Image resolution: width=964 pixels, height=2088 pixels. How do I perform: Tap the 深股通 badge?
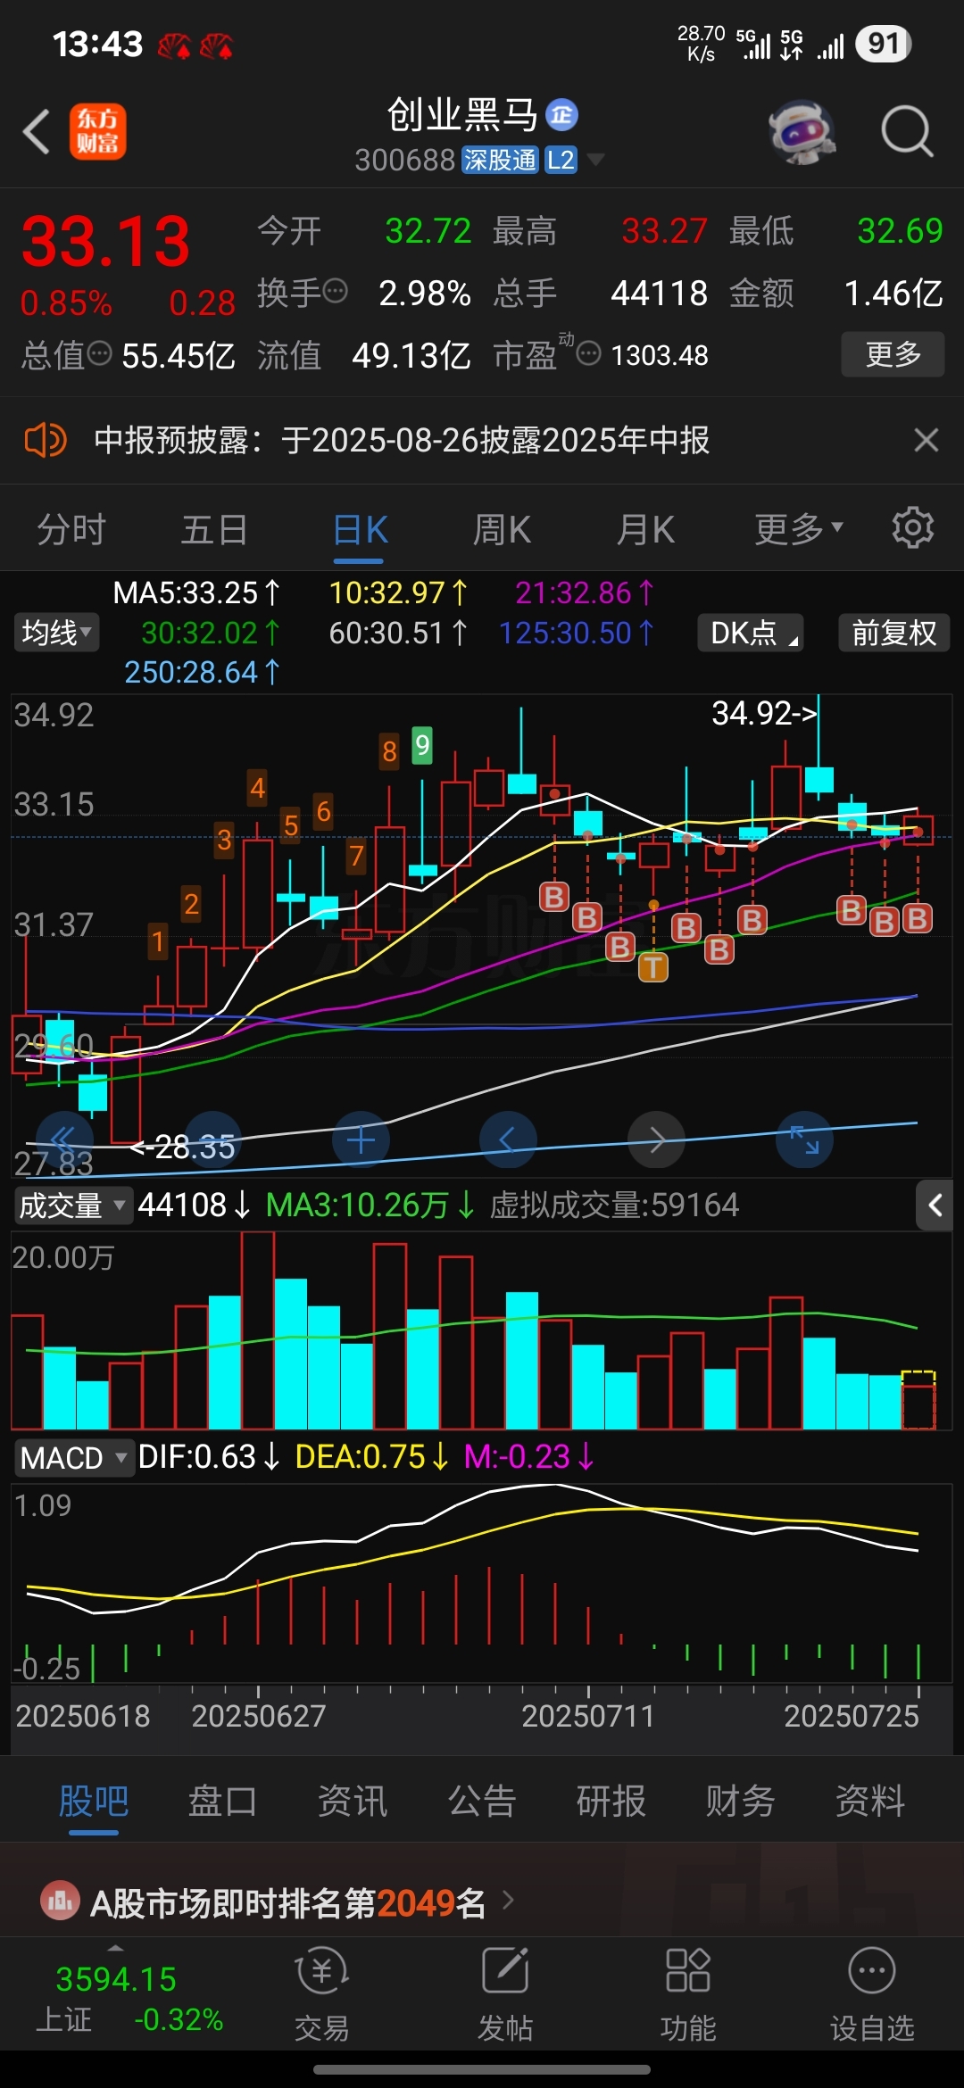click(500, 160)
